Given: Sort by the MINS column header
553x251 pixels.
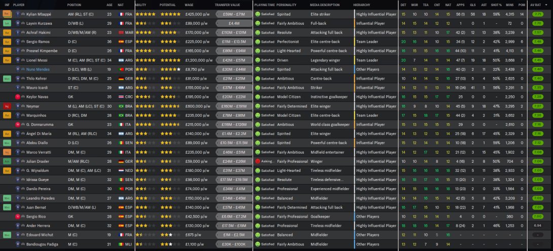Looking at the screenshot, I should 509,5.
